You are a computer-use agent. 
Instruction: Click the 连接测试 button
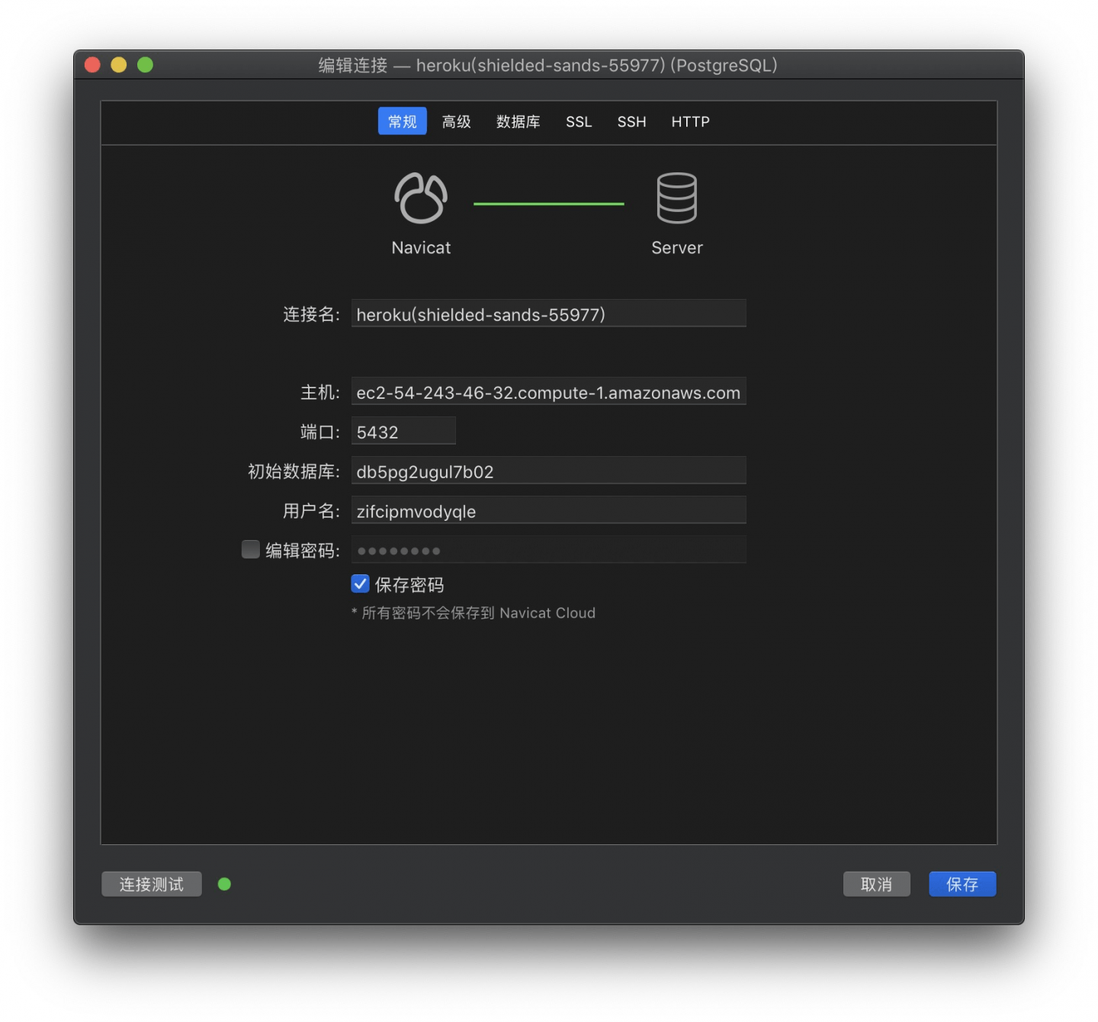[152, 884]
